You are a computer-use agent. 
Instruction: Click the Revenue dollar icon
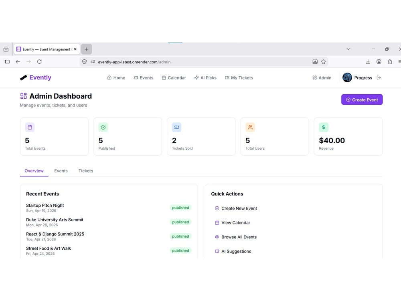(x=324, y=127)
